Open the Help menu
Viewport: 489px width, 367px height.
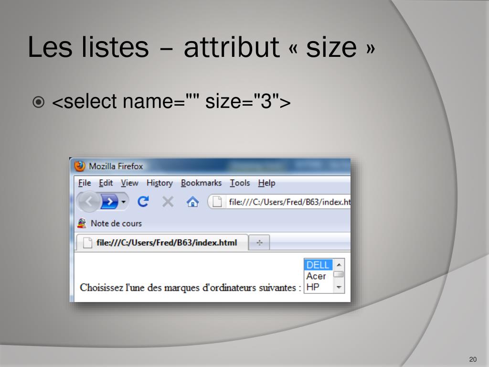click(x=266, y=183)
